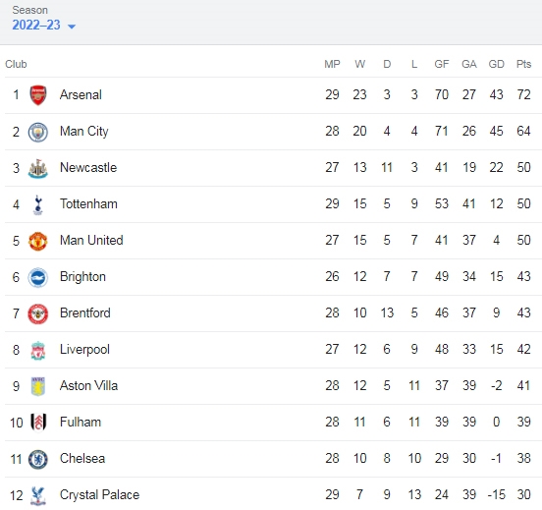The height and width of the screenshot is (510, 542).
Task: Click the Chelsea club crest
Action: click(x=38, y=459)
